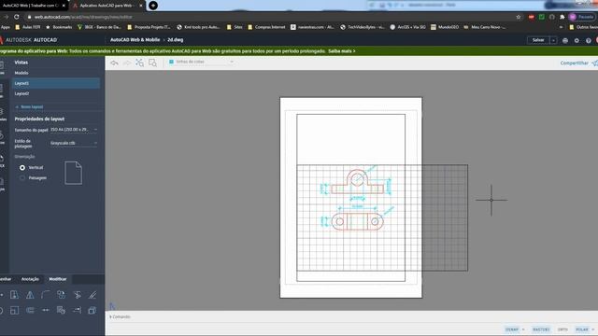
Task: Open a new browser tab
Action: 153,6
